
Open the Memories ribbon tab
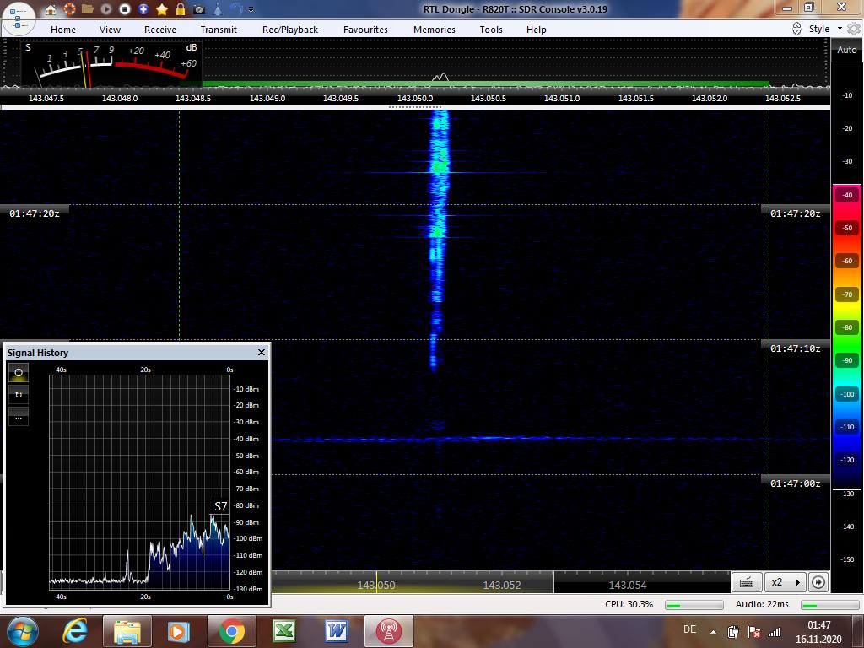tap(435, 30)
